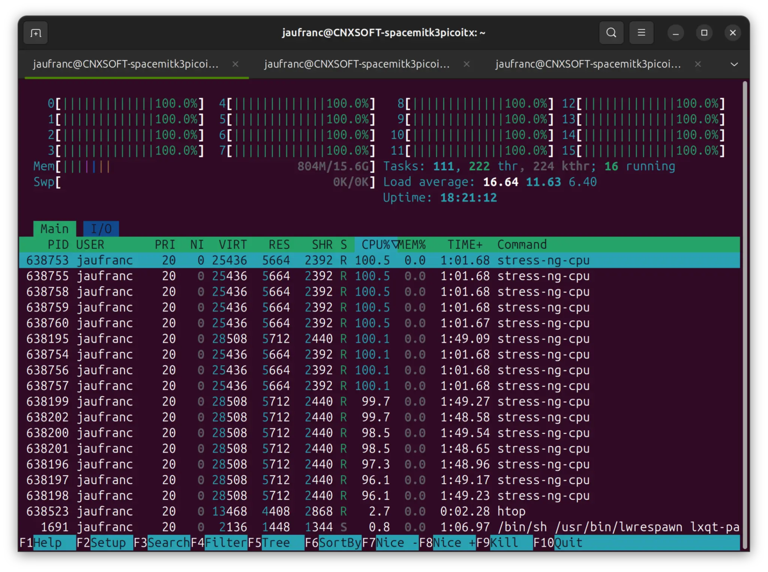Click the CPU 0 usage meter
The width and height of the screenshot is (768, 572).
pyautogui.click(x=126, y=103)
